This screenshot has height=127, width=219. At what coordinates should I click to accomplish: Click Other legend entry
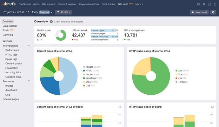pyautogui.click(x=90, y=82)
